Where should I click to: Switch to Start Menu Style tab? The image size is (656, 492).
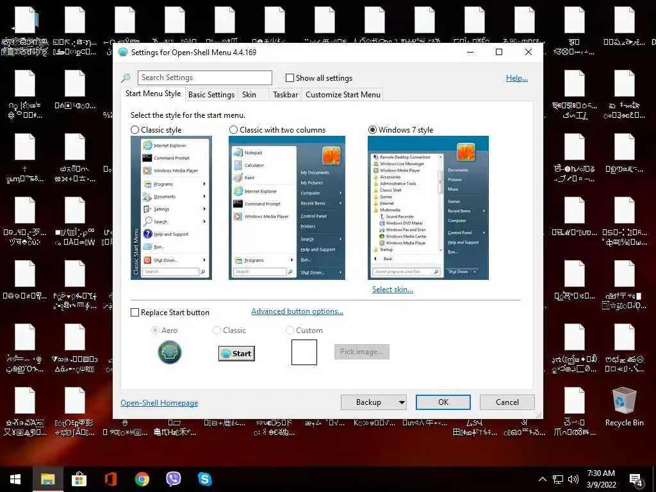coord(153,94)
